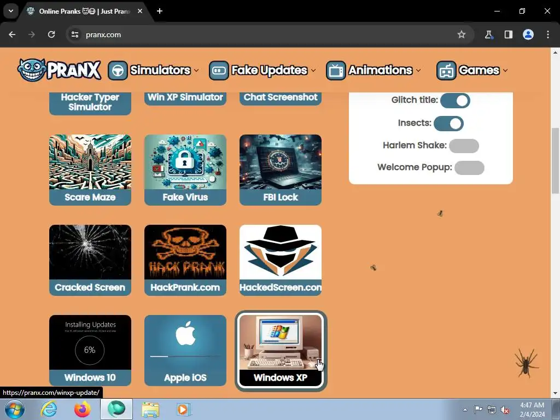Image resolution: width=560 pixels, height=420 pixels.
Task: View site information icon in address bar
Action: pos(75,34)
